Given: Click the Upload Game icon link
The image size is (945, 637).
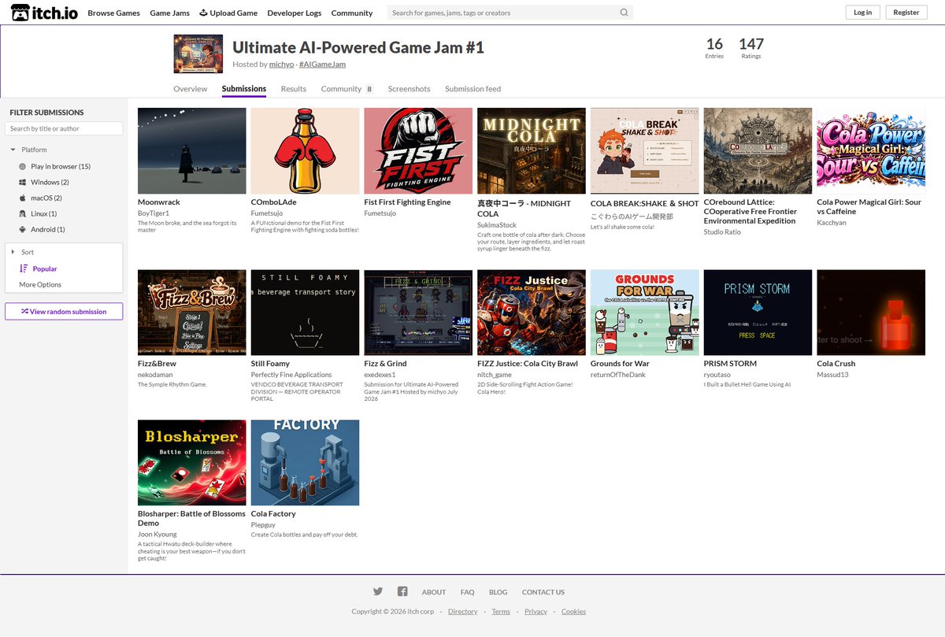Looking at the screenshot, I should [x=203, y=13].
